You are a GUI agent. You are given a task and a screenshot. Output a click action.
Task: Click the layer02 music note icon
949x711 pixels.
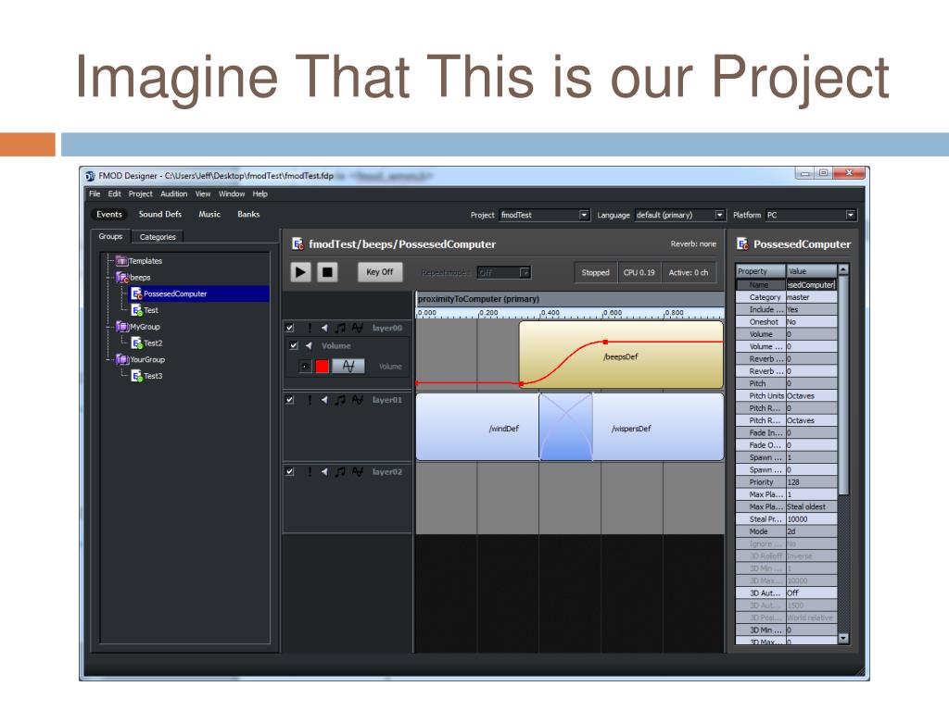tap(340, 471)
